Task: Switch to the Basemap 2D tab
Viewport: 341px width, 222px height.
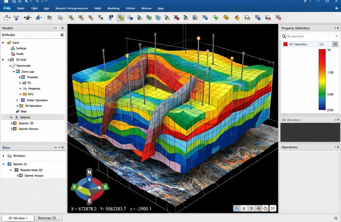Action: point(47,218)
